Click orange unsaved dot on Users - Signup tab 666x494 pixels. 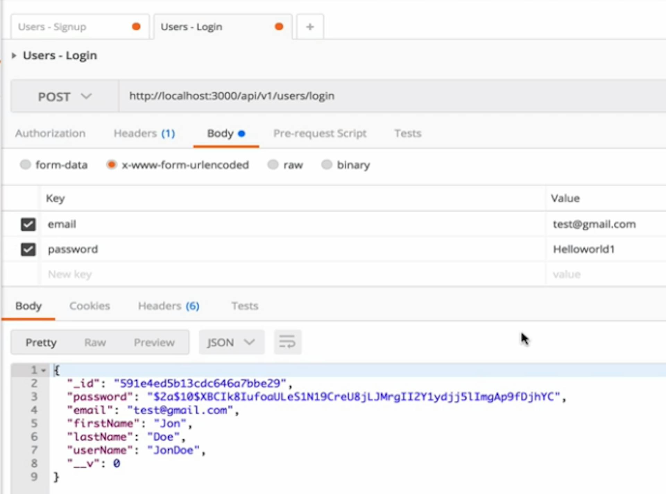click(x=136, y=27)
